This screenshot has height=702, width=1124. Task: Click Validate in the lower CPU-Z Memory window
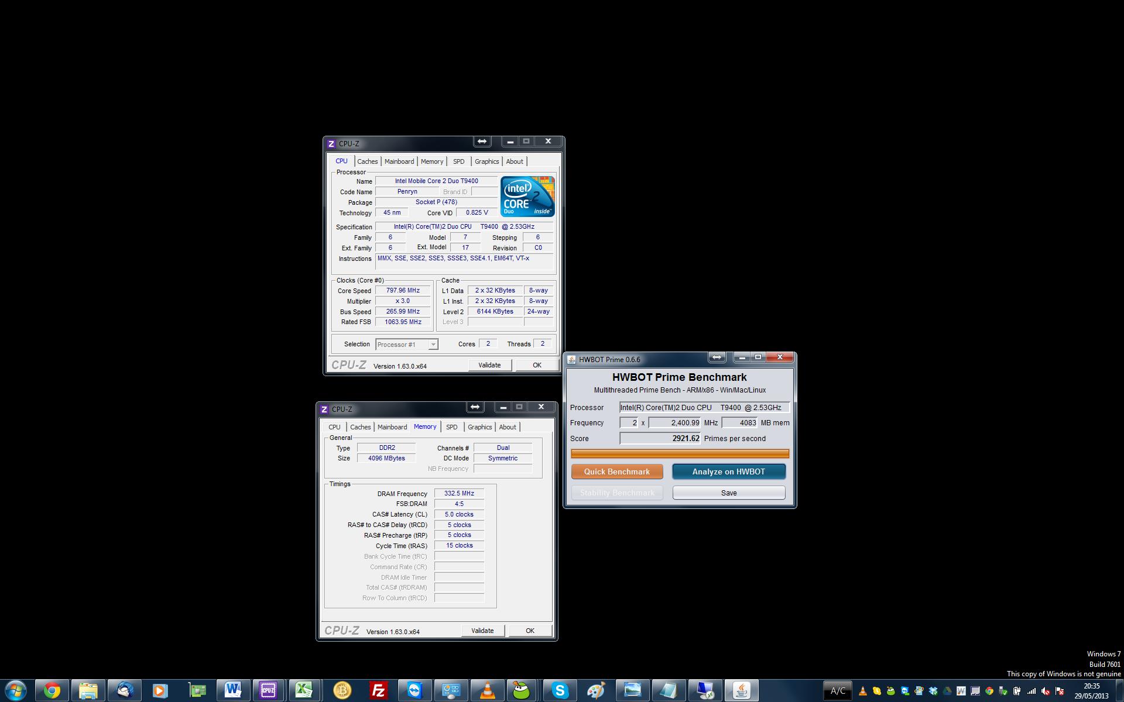[482, 631]
